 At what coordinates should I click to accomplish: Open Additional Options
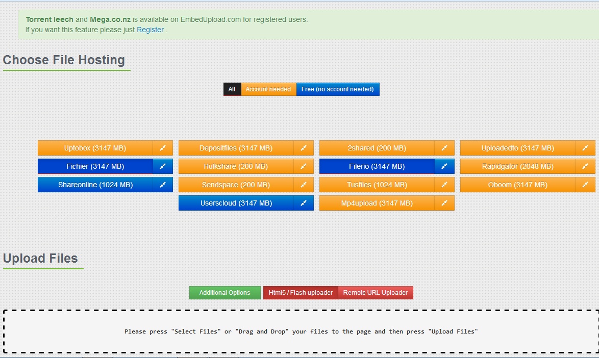click(224, 292)
